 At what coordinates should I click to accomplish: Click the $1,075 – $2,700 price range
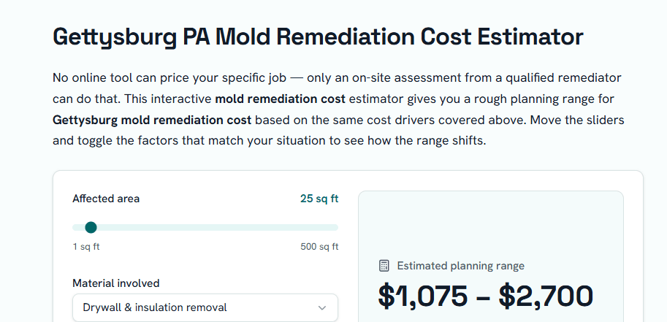click(485, 296)
